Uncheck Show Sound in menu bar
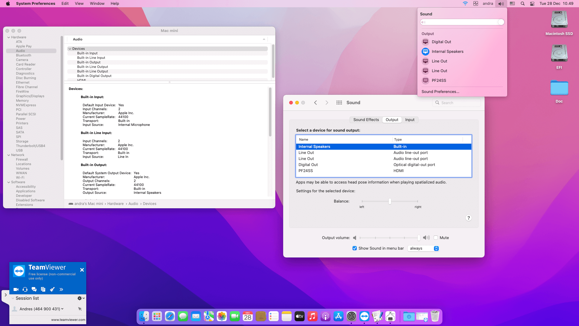579x326 pixels. point(355,248)
